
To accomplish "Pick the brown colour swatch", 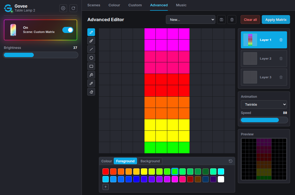I will tap(198, 179).
